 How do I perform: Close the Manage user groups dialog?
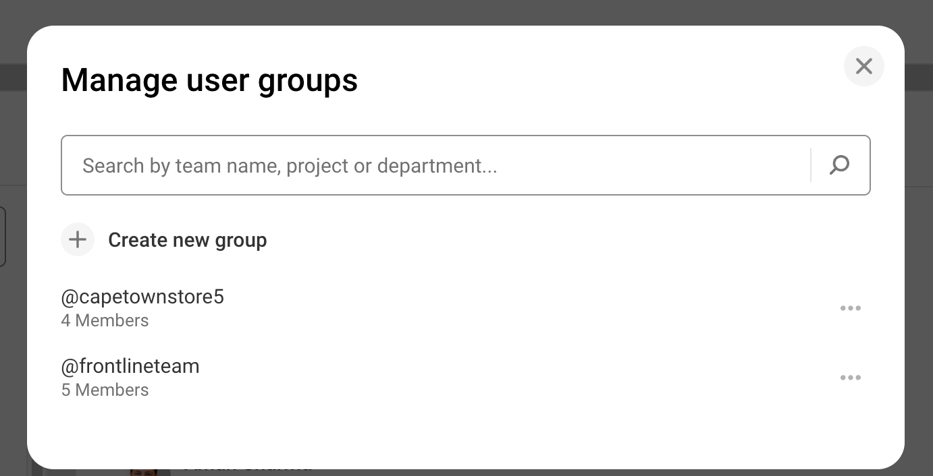click(863, 66)
